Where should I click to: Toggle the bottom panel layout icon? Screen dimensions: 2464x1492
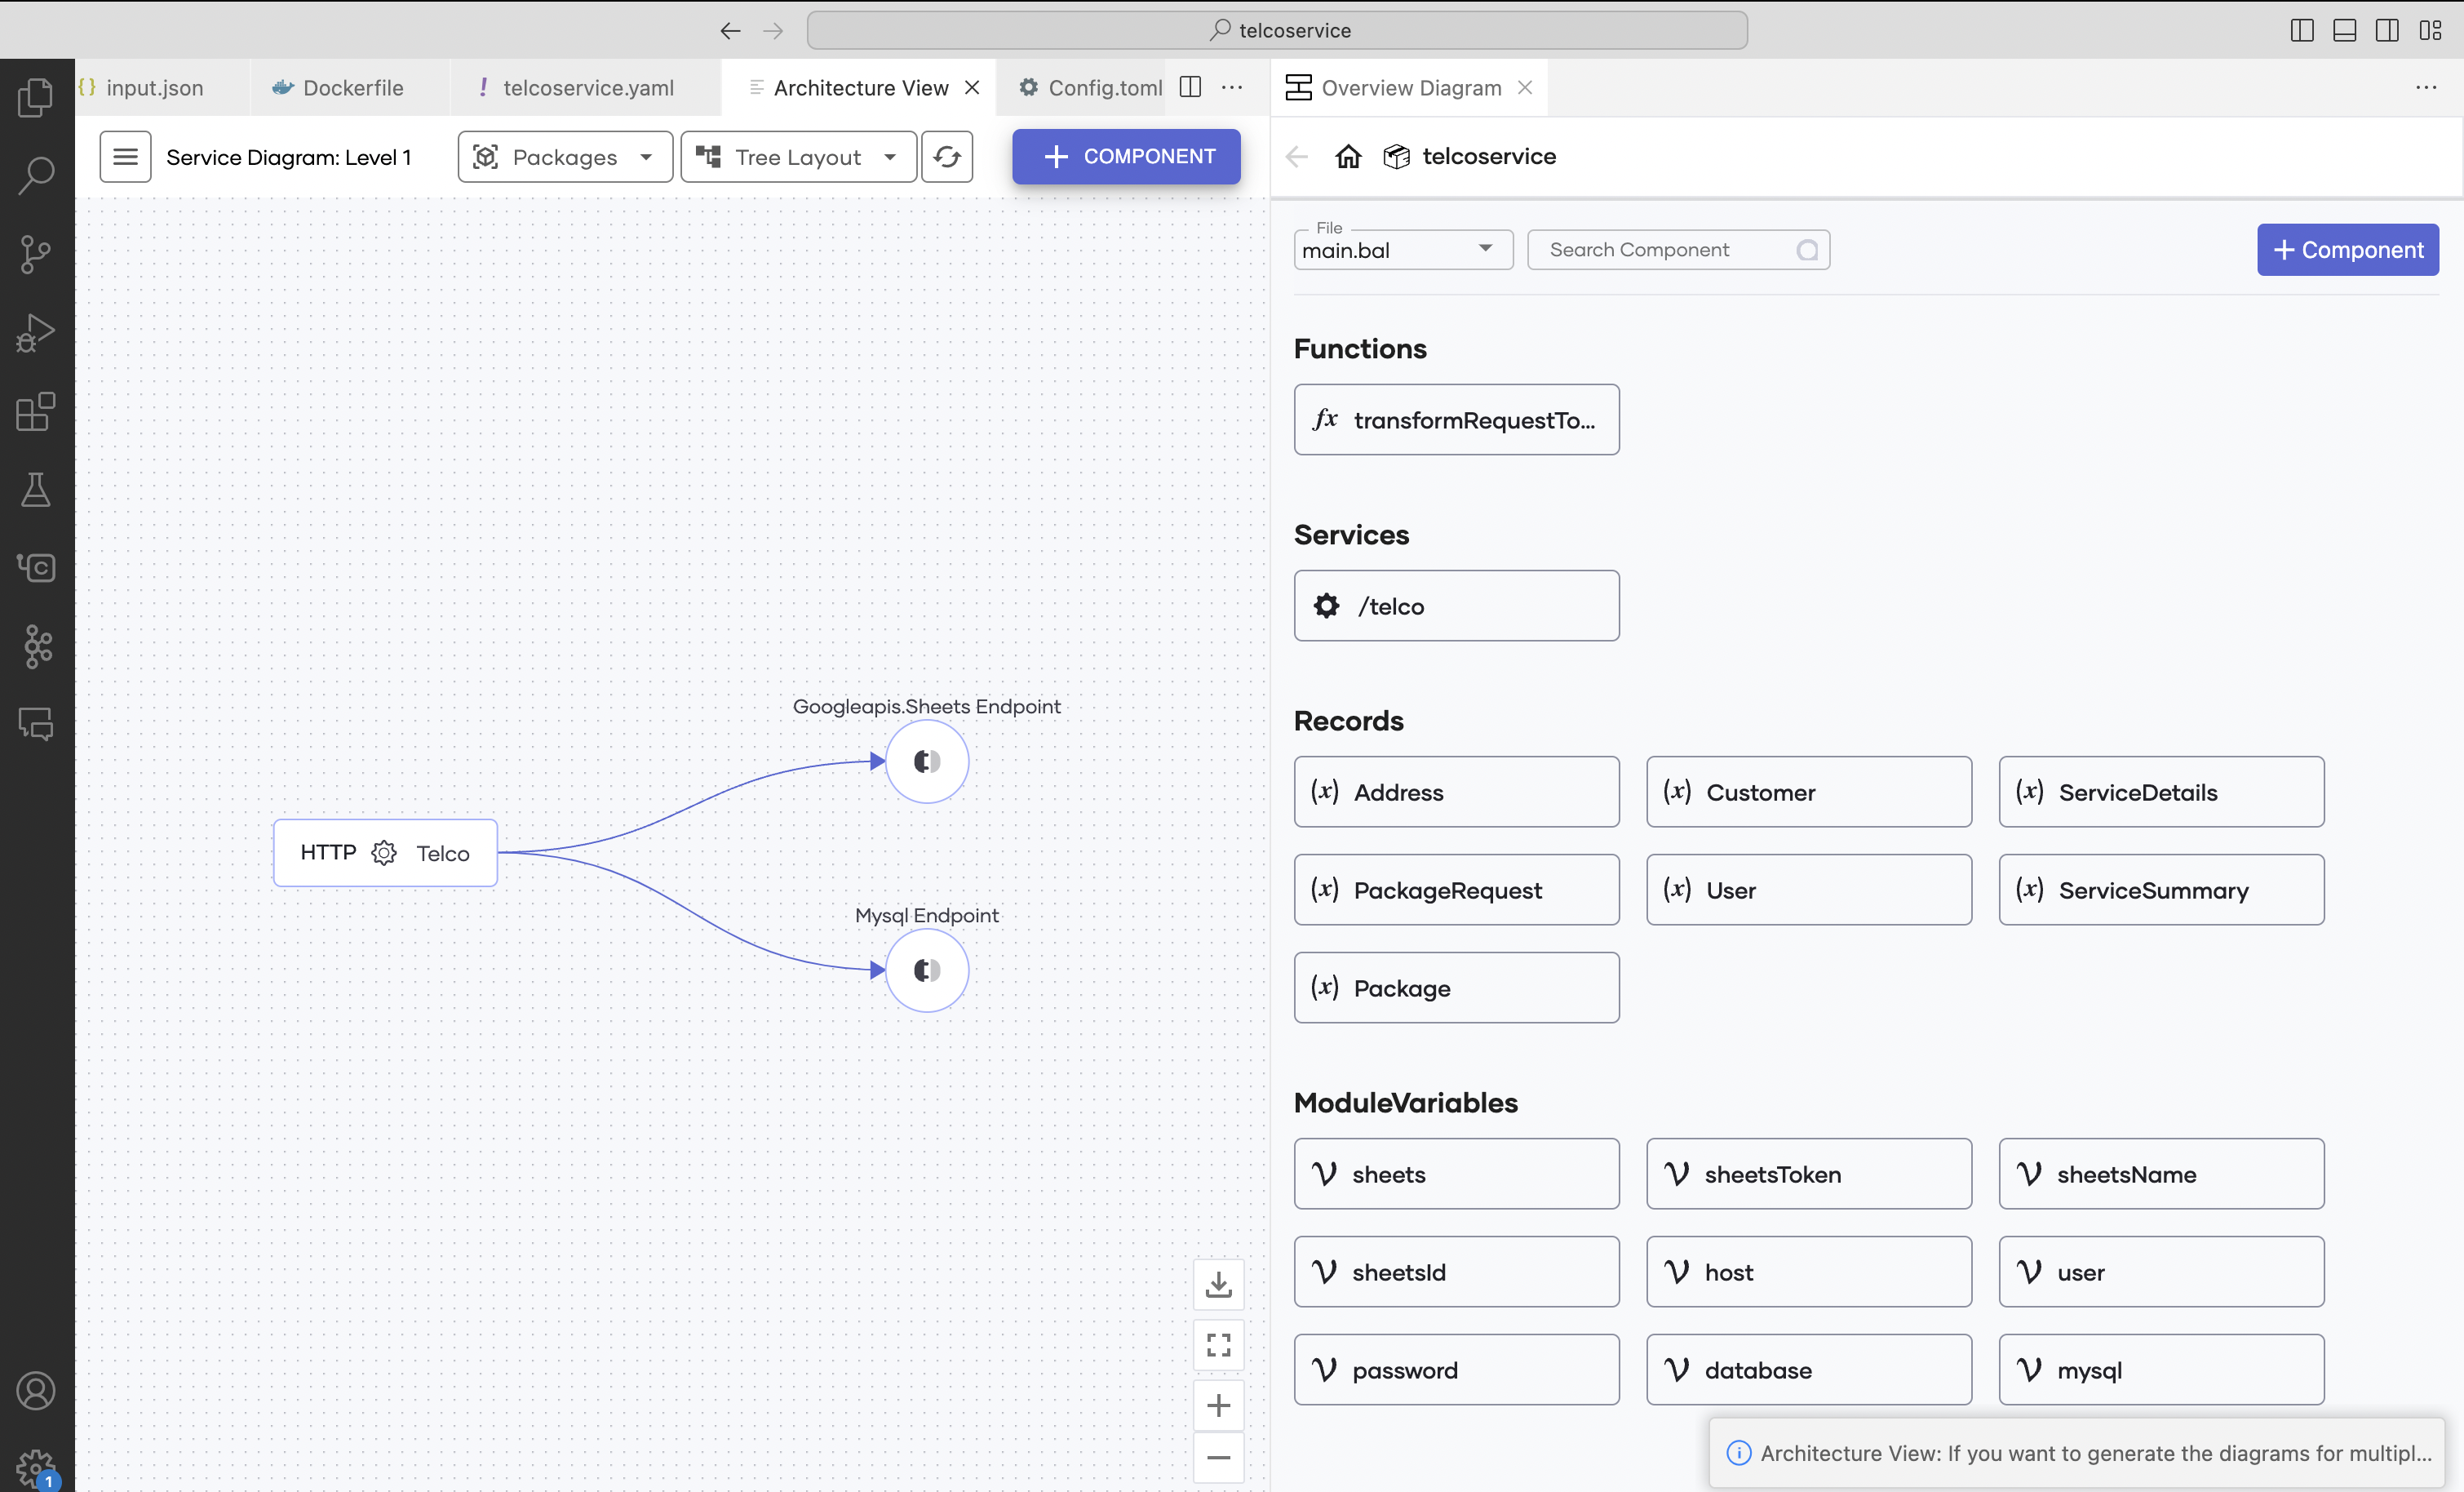coord(2344,30)
